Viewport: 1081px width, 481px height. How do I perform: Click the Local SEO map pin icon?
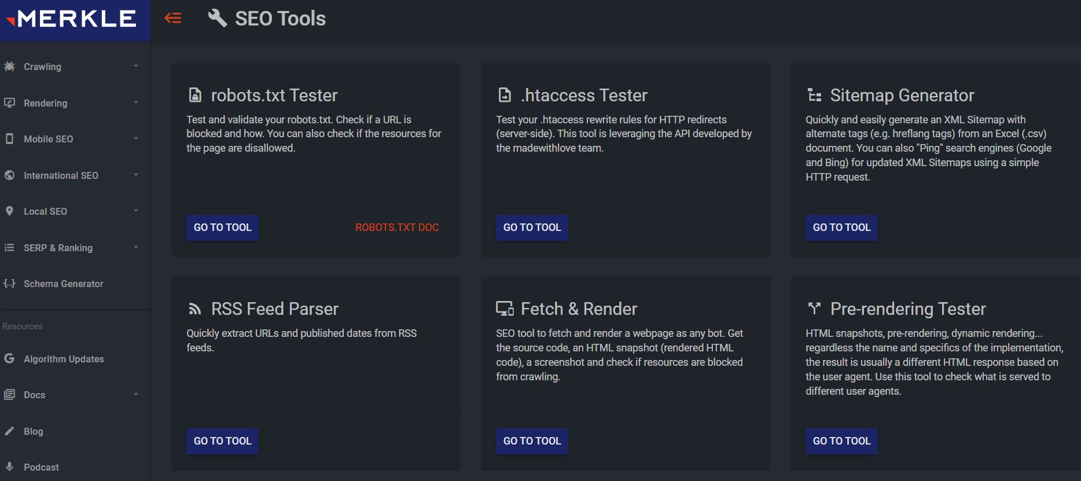coord(9,211)
